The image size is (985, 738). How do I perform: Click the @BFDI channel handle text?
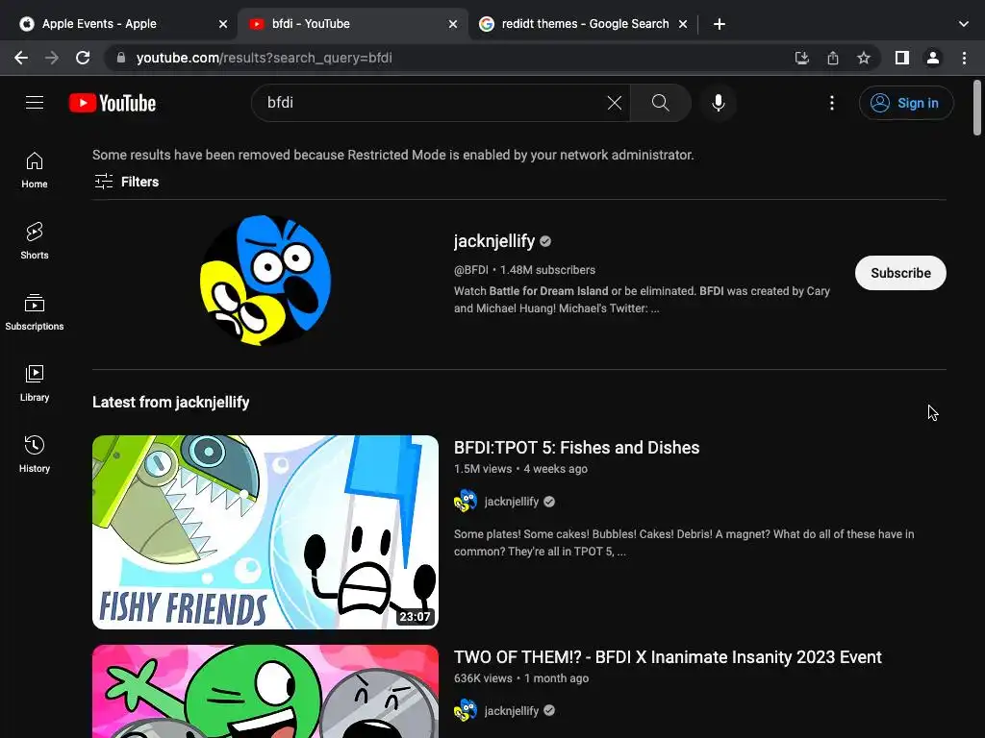(x=470, y=270)
